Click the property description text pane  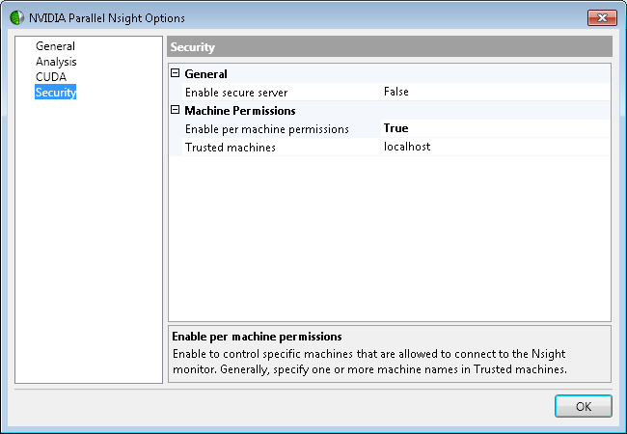(390, 354)
